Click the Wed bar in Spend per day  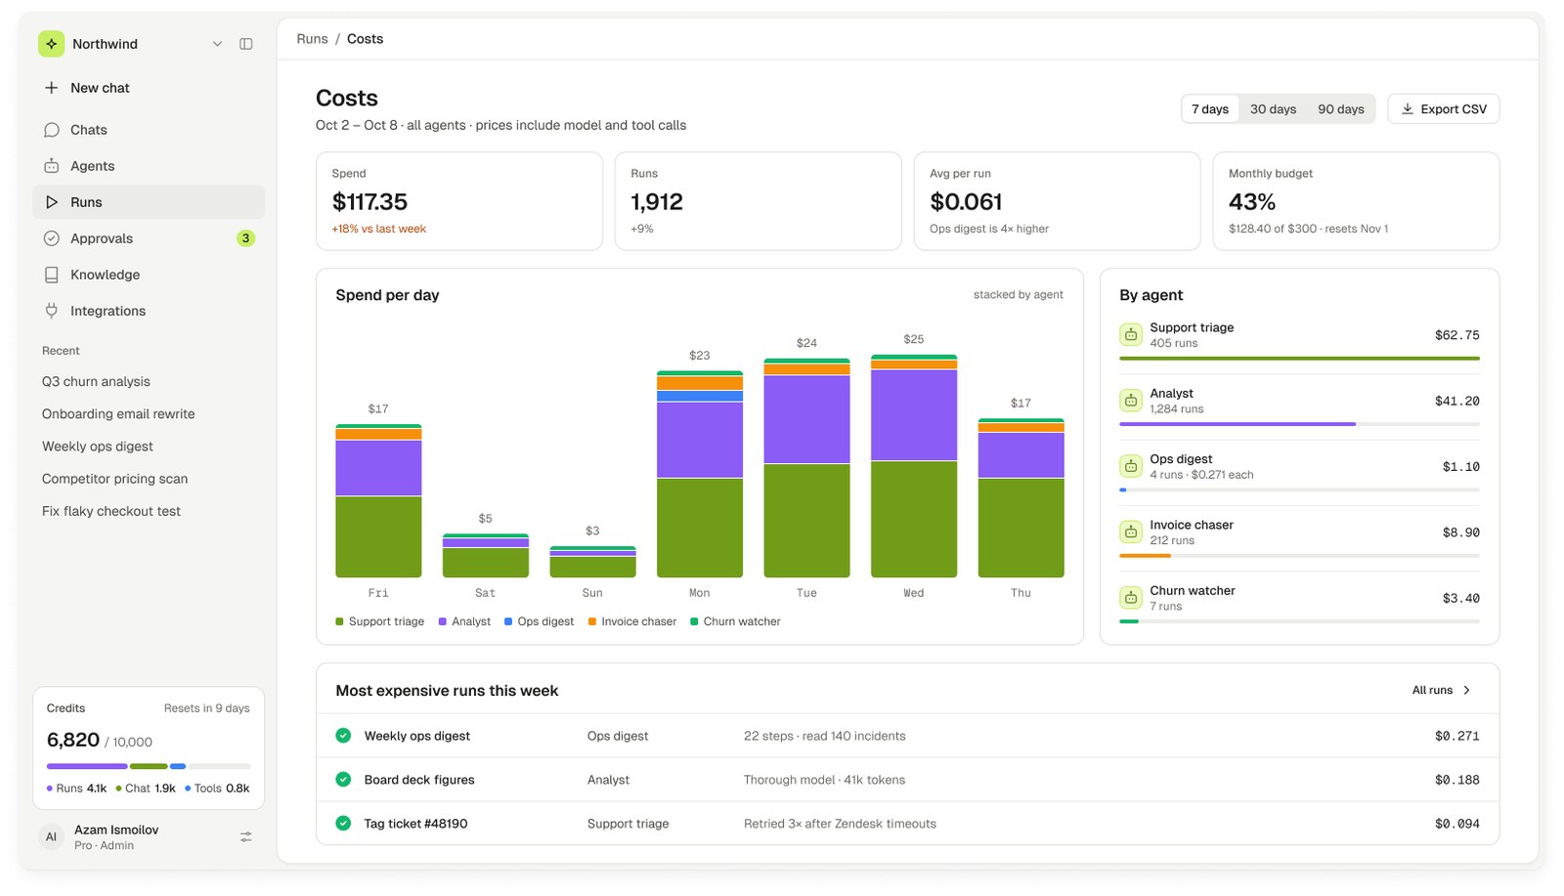click(x=914, y=466)
